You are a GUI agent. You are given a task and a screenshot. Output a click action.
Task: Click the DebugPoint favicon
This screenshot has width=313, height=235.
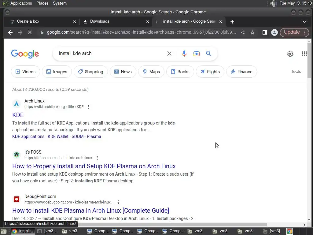point(17,199)
